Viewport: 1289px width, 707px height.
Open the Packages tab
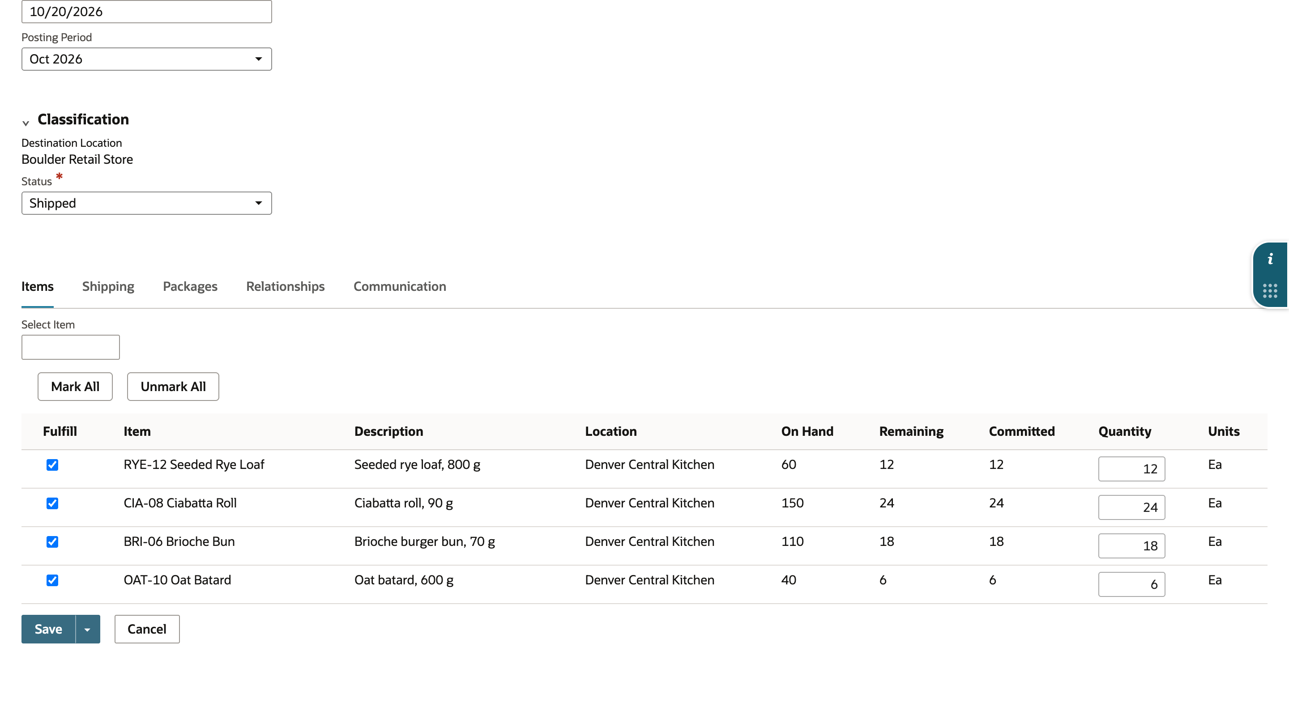tap(190, 287)
